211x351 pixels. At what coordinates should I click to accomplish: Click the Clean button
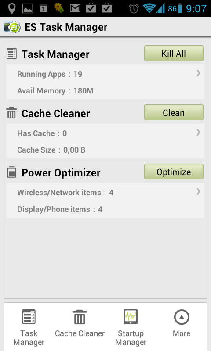(x=174, y=112)
